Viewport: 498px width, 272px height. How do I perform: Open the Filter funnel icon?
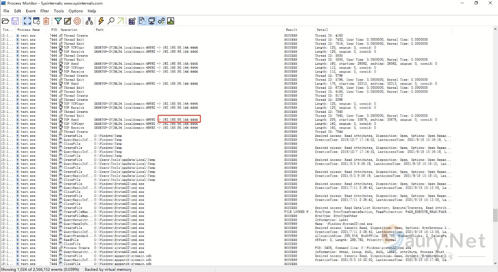(58, 21)
